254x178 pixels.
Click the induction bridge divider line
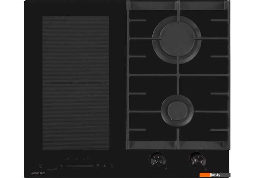(75, 82)
